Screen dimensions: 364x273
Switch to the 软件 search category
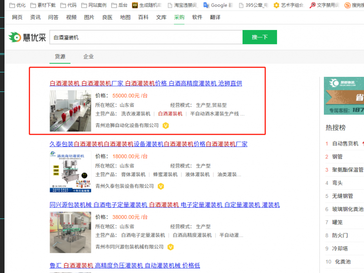pos(197,17)
